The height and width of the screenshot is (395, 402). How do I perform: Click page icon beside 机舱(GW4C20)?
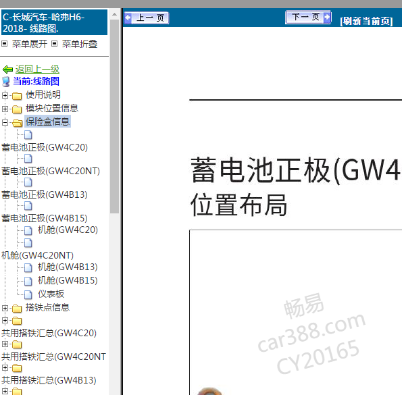28,230
